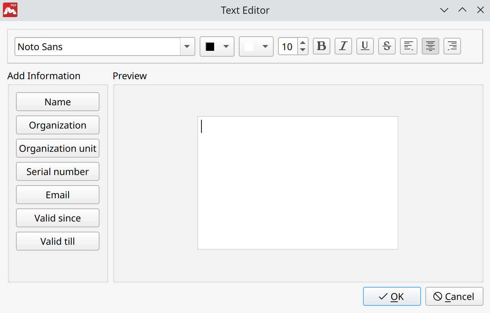Open the Noto Sans font family dropdown
The image size is (490, 313).
coord(187,46)
